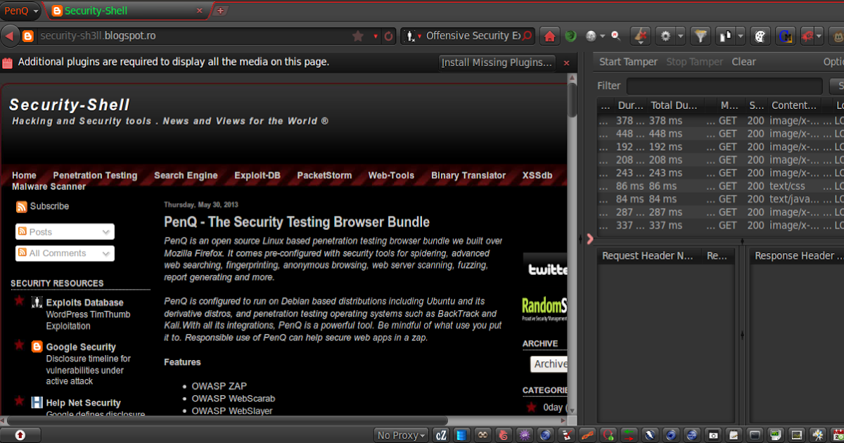Screen dimensions: 844x443
Task: Open dropdown arrow beside the globe icon
Action: pyautogui.click(x=603, y=36)
